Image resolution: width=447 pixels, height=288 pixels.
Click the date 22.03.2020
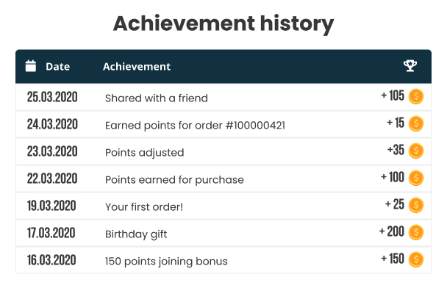point(52,179)
